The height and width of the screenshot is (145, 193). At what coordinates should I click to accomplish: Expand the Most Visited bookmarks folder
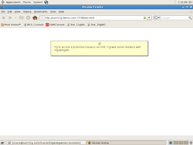pos(11,25)
